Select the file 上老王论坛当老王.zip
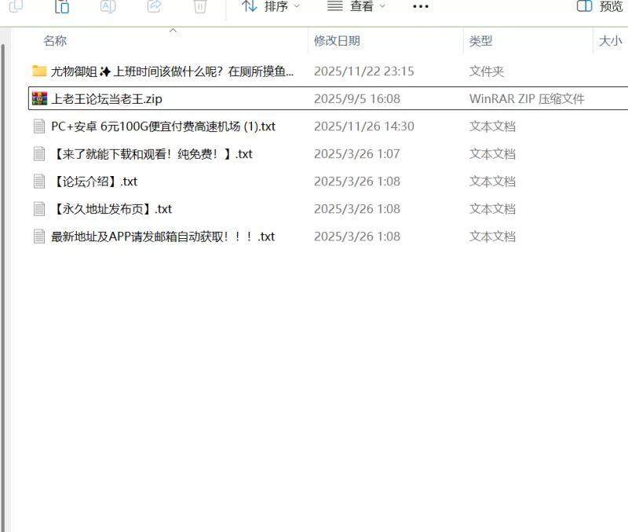Screen dimensions: 628x532 click(x=328, y=98)
